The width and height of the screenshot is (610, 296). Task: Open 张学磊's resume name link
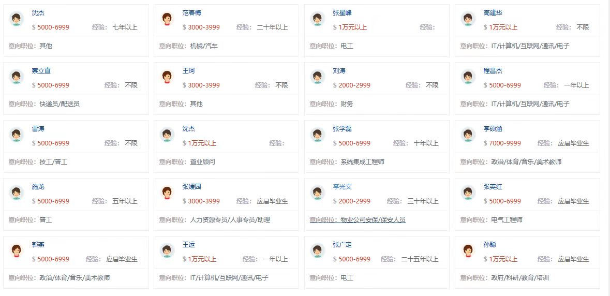[342, 129]
